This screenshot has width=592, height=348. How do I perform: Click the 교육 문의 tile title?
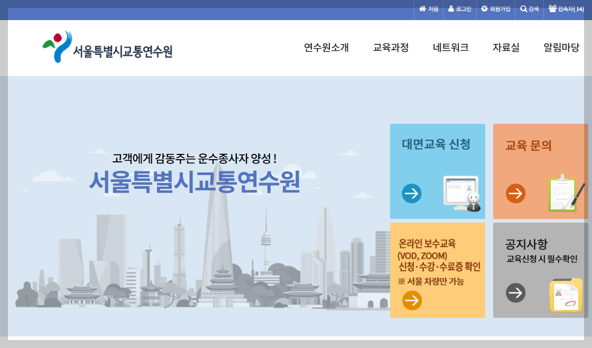click(529, 145)
